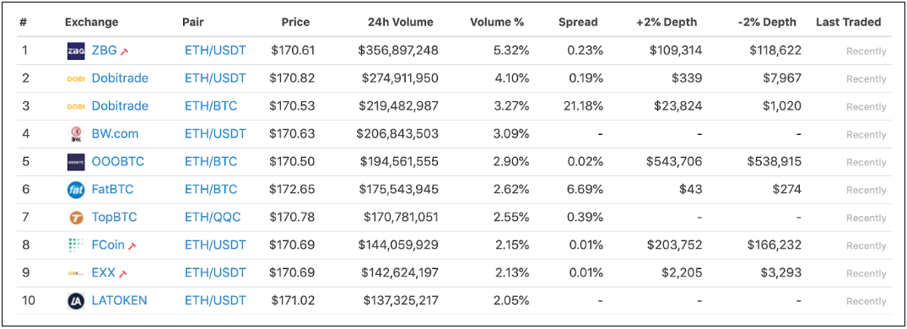Open the Dobitrade link in row 2
The height and width of the screenshot is (329, 907).
tap(120, 78)
